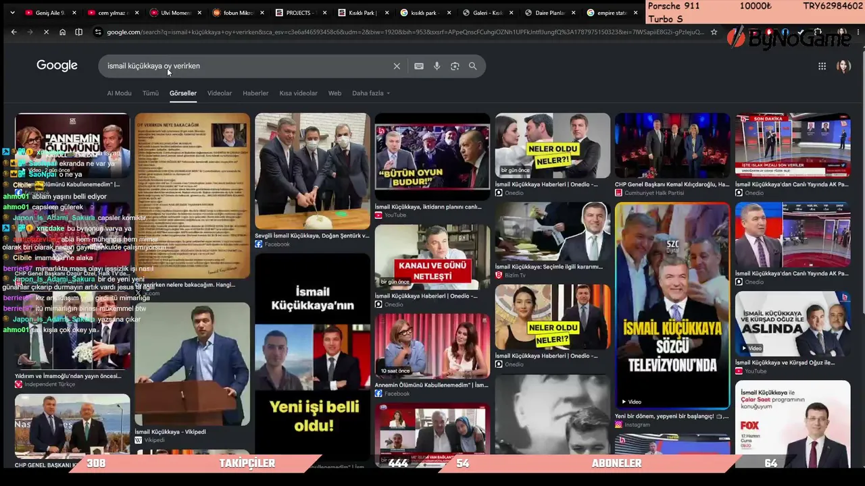This screenshot has width=865, height=486.
Task: Open the Seçimle ilgili kararını Bizim Tv thumbnail
Action: [x=553, y=232]
